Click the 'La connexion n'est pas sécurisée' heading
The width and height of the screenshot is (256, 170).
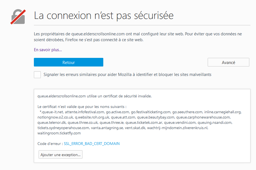[x=104, y=15]
